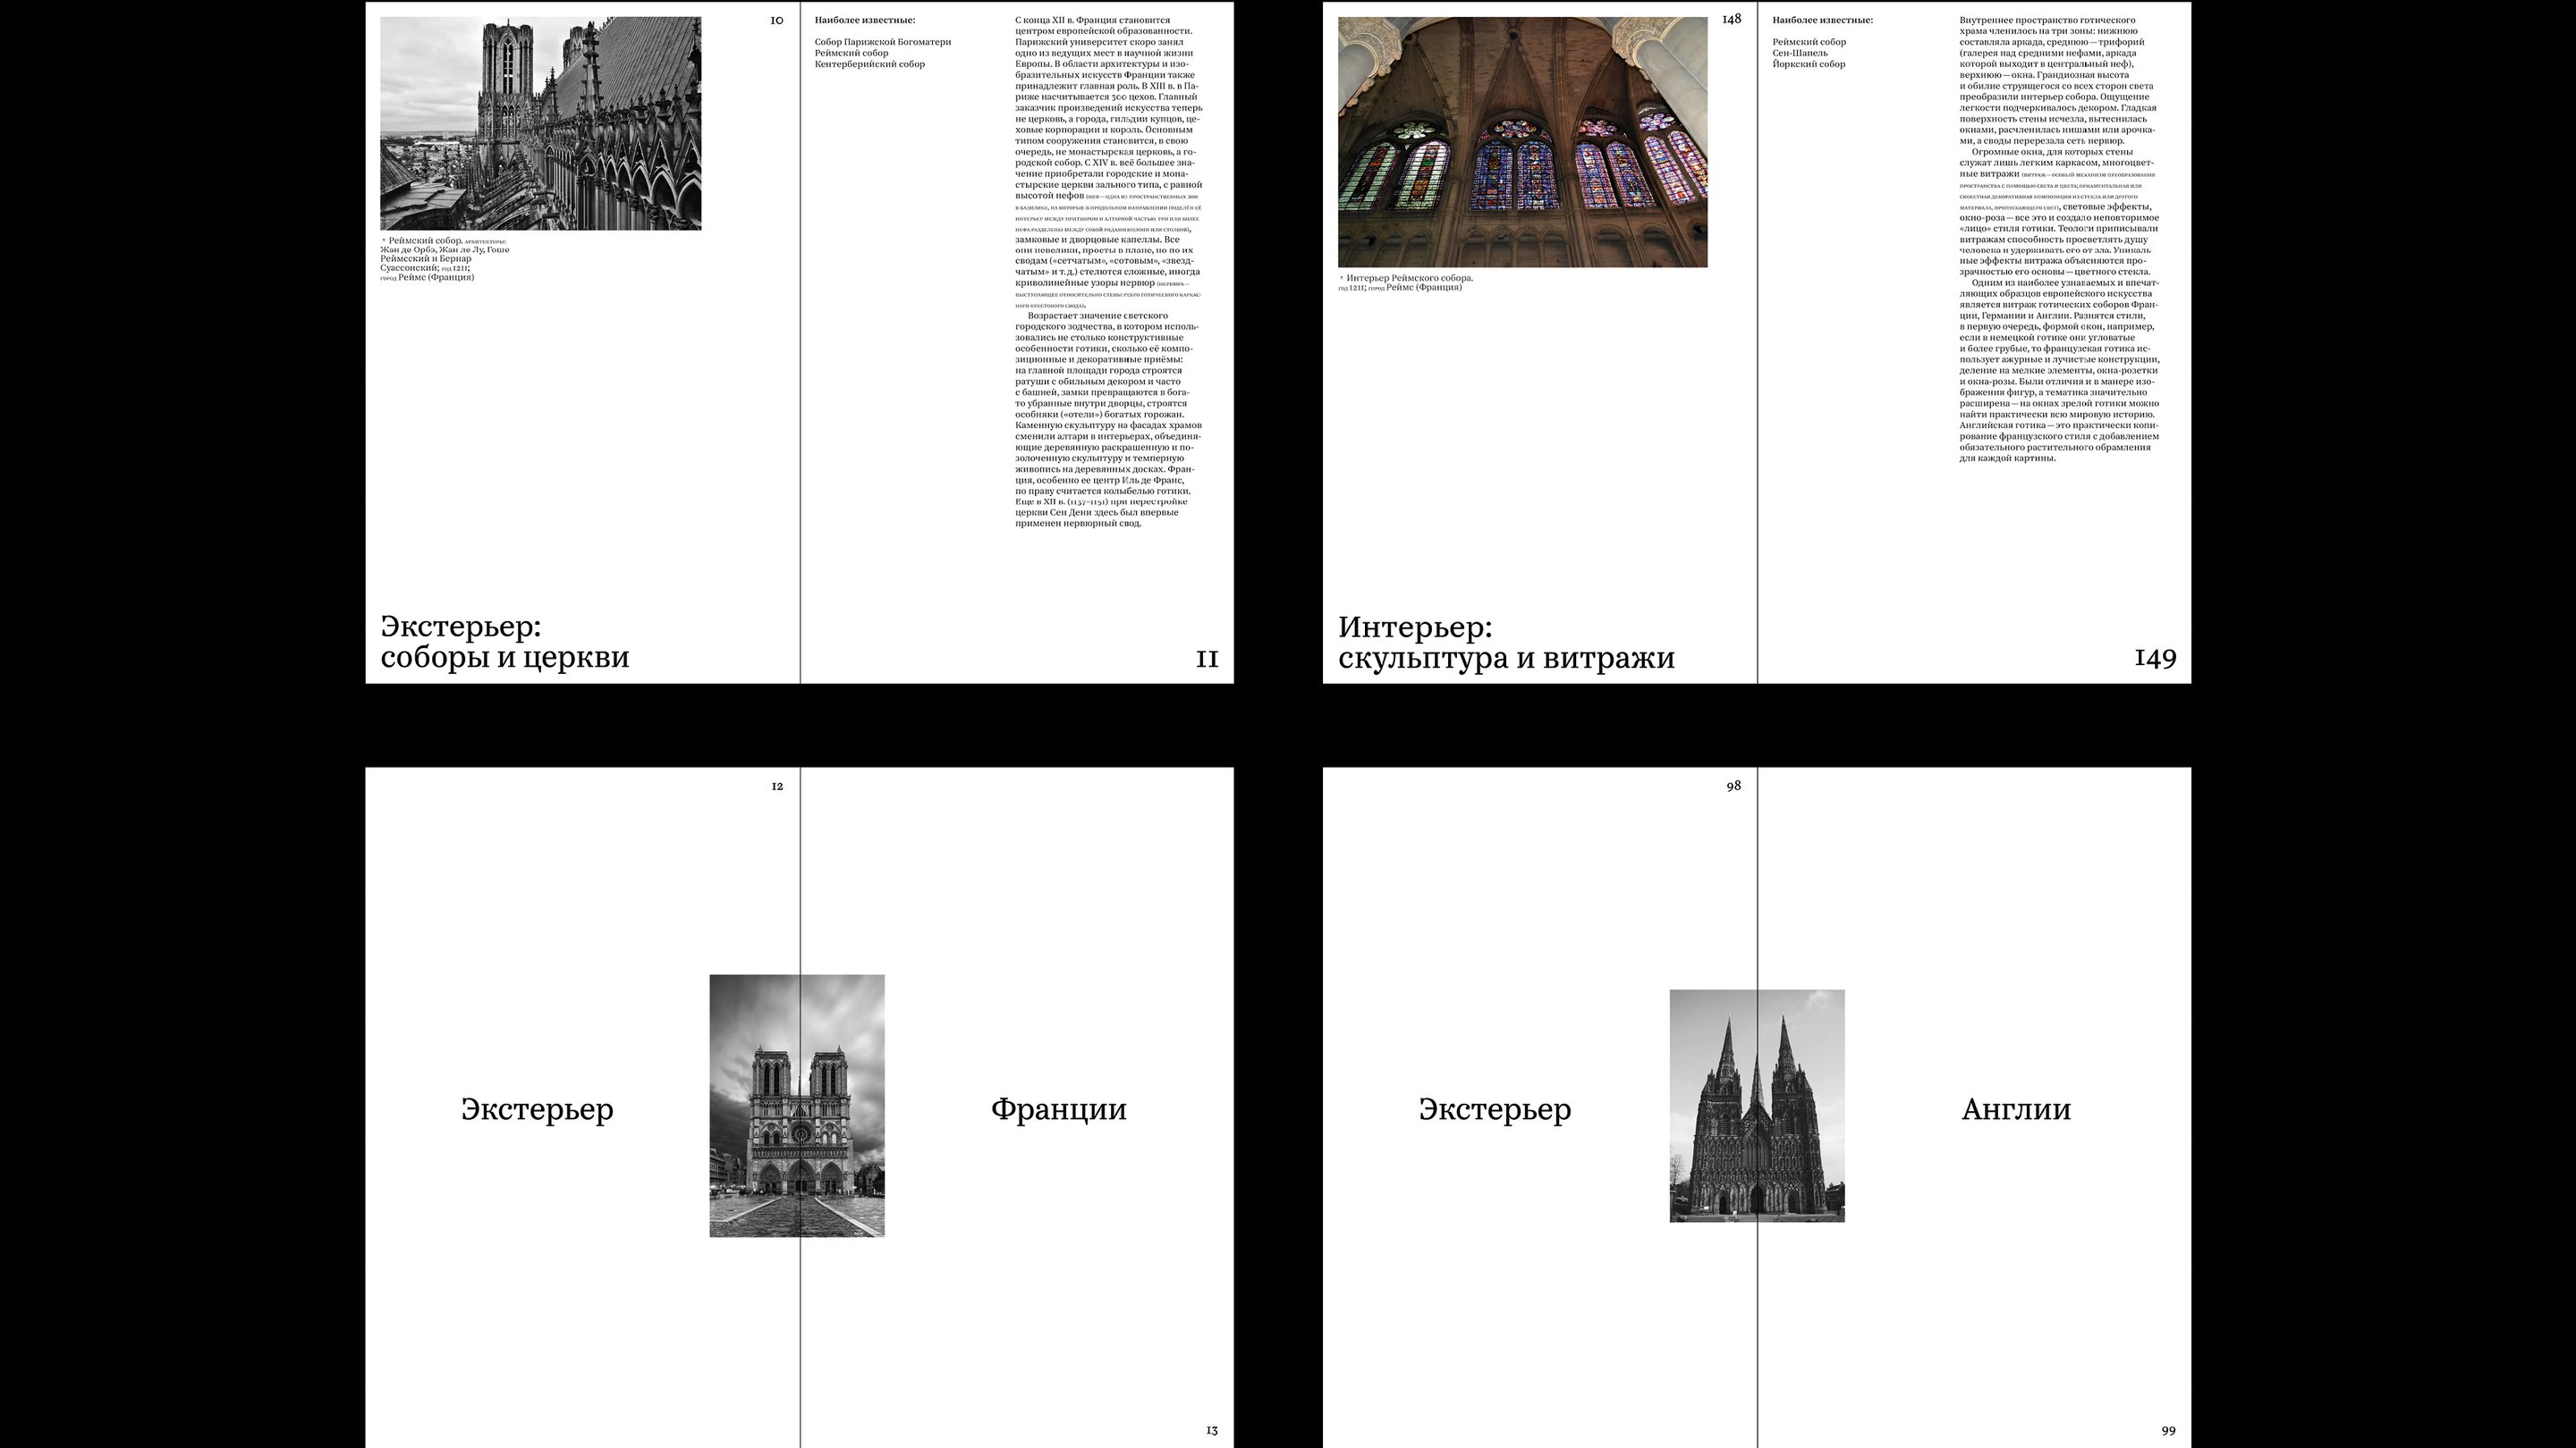Click the text column starting 'Внутреннее пространство'
The image size is (2576, 1448).
click(2058, 240)
